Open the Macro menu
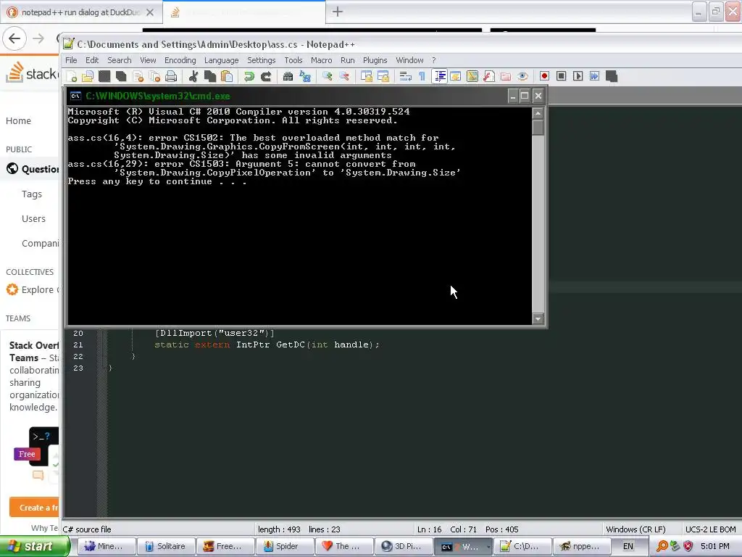The image size is (742, 557). coord(321,60)
